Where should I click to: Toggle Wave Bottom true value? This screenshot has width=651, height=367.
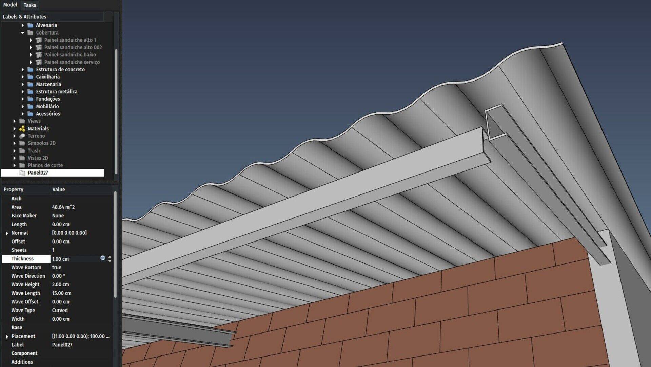click(x=57, y=267)
